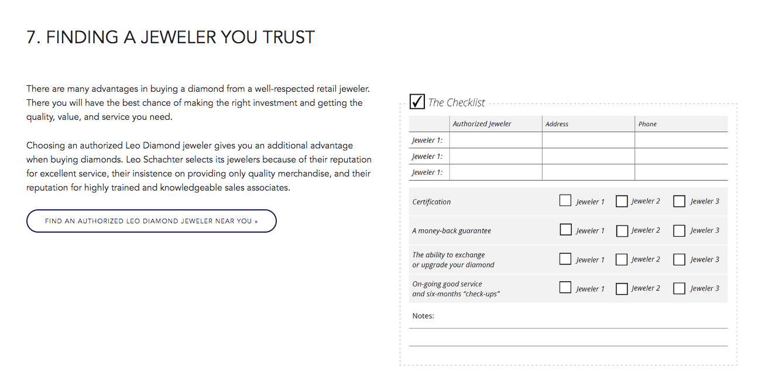The width and height of the screenshot is (779, 387).
Task: Tick money-back guarantee for Jeweler 3
Action: point(679,230)
